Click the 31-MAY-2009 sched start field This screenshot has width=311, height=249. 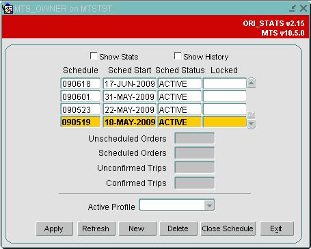[x=129, y=96]
